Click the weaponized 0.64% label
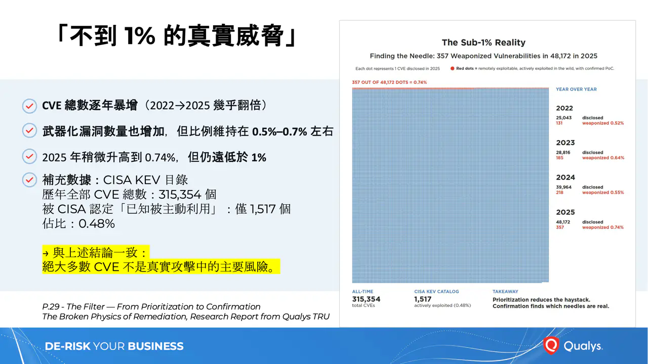Screen dimensions: 648x364 pos(603,158)
